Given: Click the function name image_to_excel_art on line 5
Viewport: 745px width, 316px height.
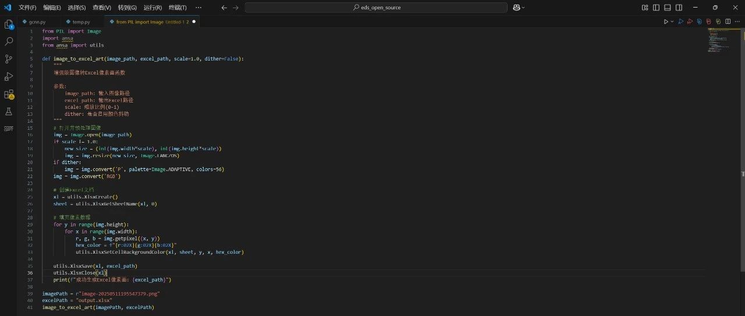Looking at the screenshot, I should pyautogui.click(x=79, y=59).
